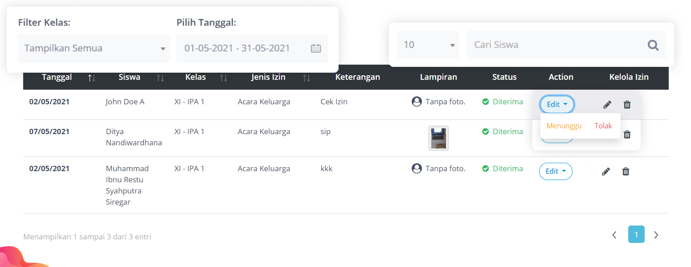
Task: Expand the entries-per-page dropdown showing 10
Action: coord(428,45)
